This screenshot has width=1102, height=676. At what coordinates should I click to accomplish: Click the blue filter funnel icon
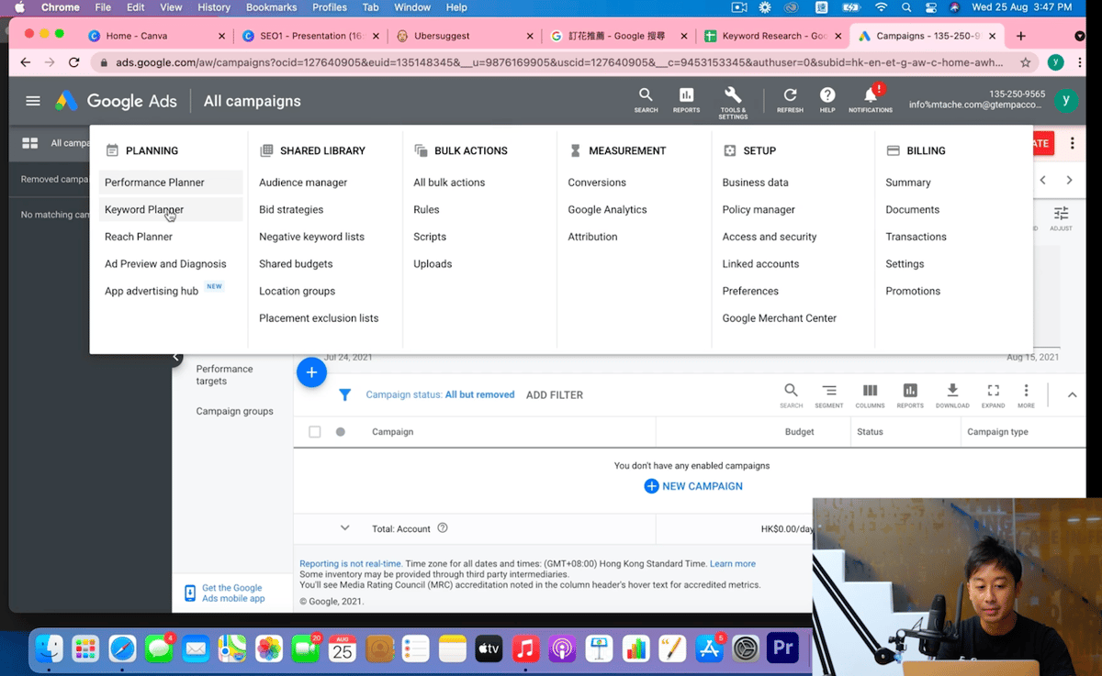(x=345, y=395)
